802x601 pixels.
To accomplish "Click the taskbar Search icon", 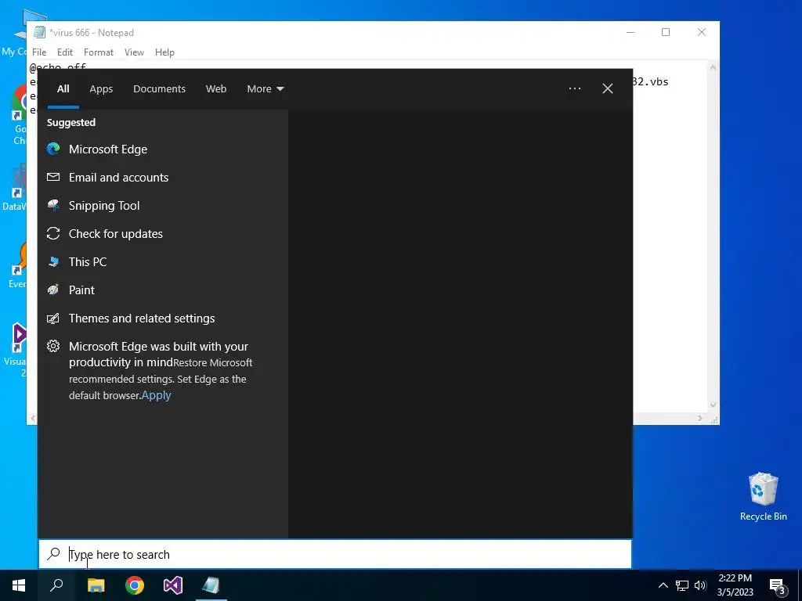I will coord(56,585).
